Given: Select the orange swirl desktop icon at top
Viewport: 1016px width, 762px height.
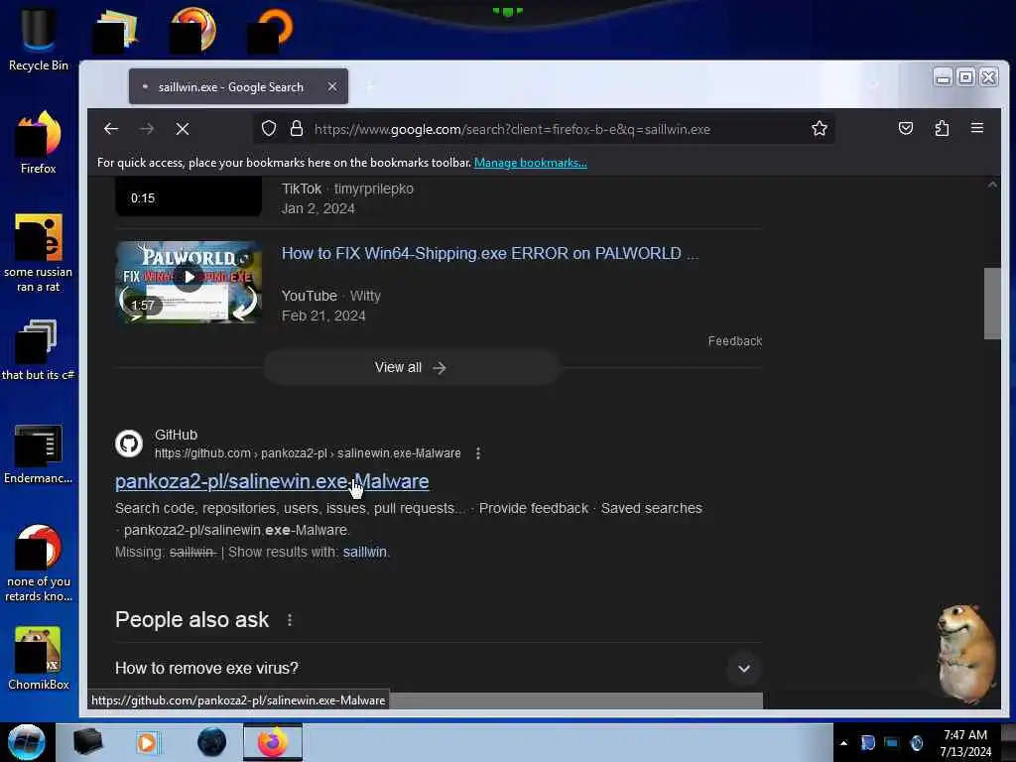Looking at the screenshot, I should coord(271,30).
